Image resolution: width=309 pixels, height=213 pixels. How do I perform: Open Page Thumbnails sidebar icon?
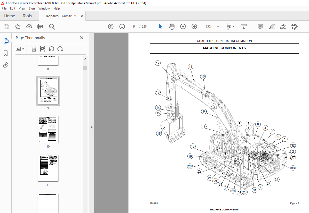(6, 41)
